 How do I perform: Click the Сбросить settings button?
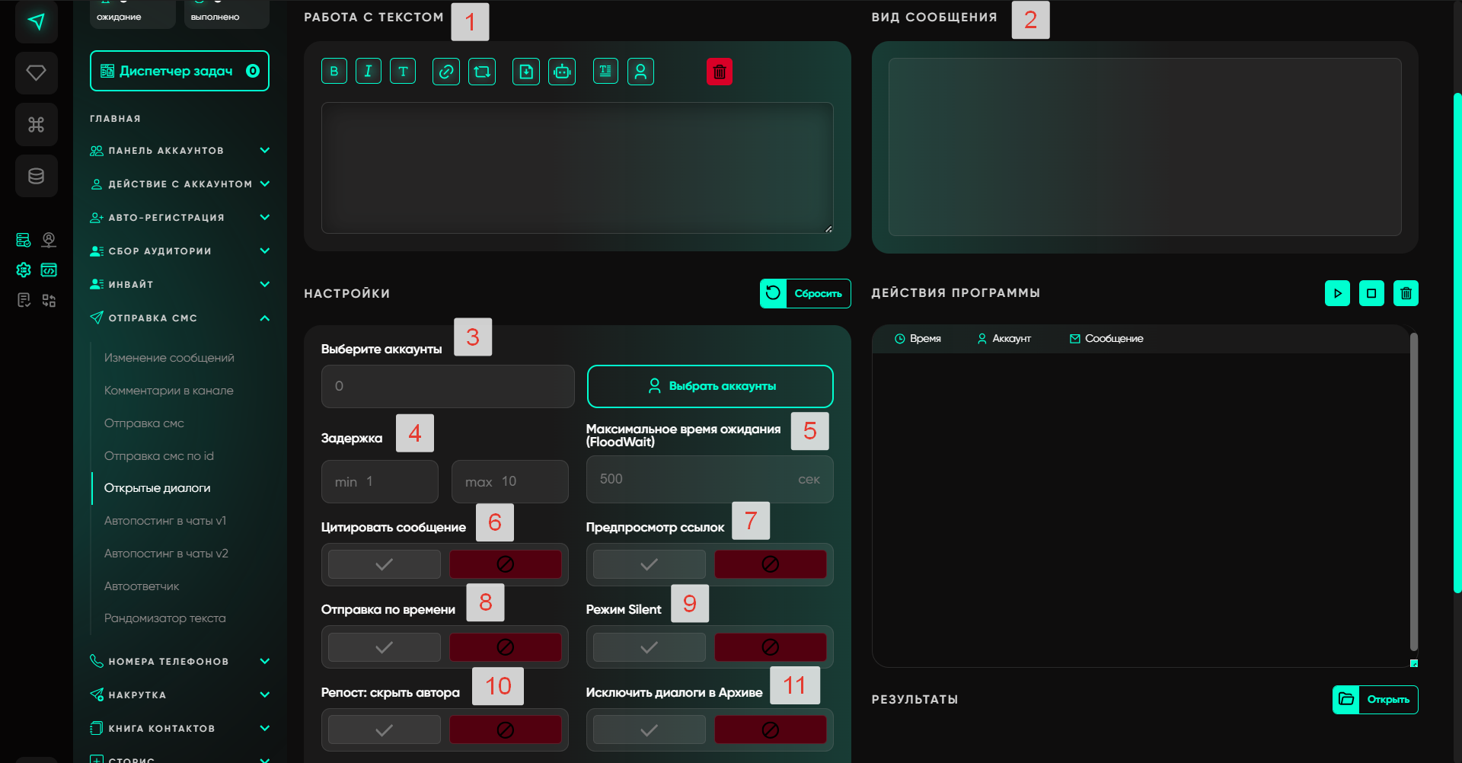pyautogui.click(x=805, y=293)
